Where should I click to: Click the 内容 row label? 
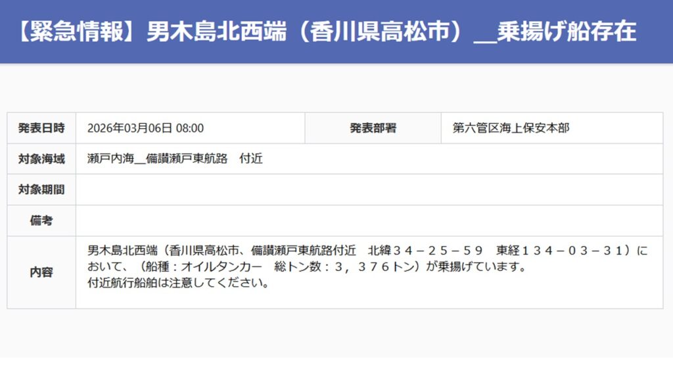pos(41,272)
